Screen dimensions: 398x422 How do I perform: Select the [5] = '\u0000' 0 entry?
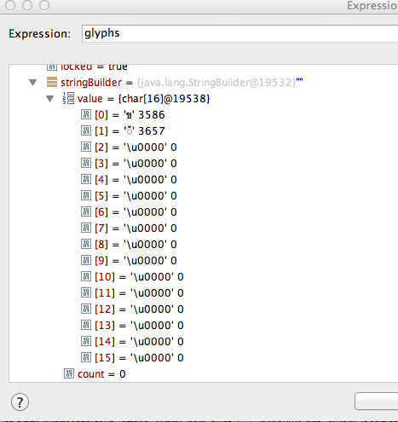[x=136, y=196]
